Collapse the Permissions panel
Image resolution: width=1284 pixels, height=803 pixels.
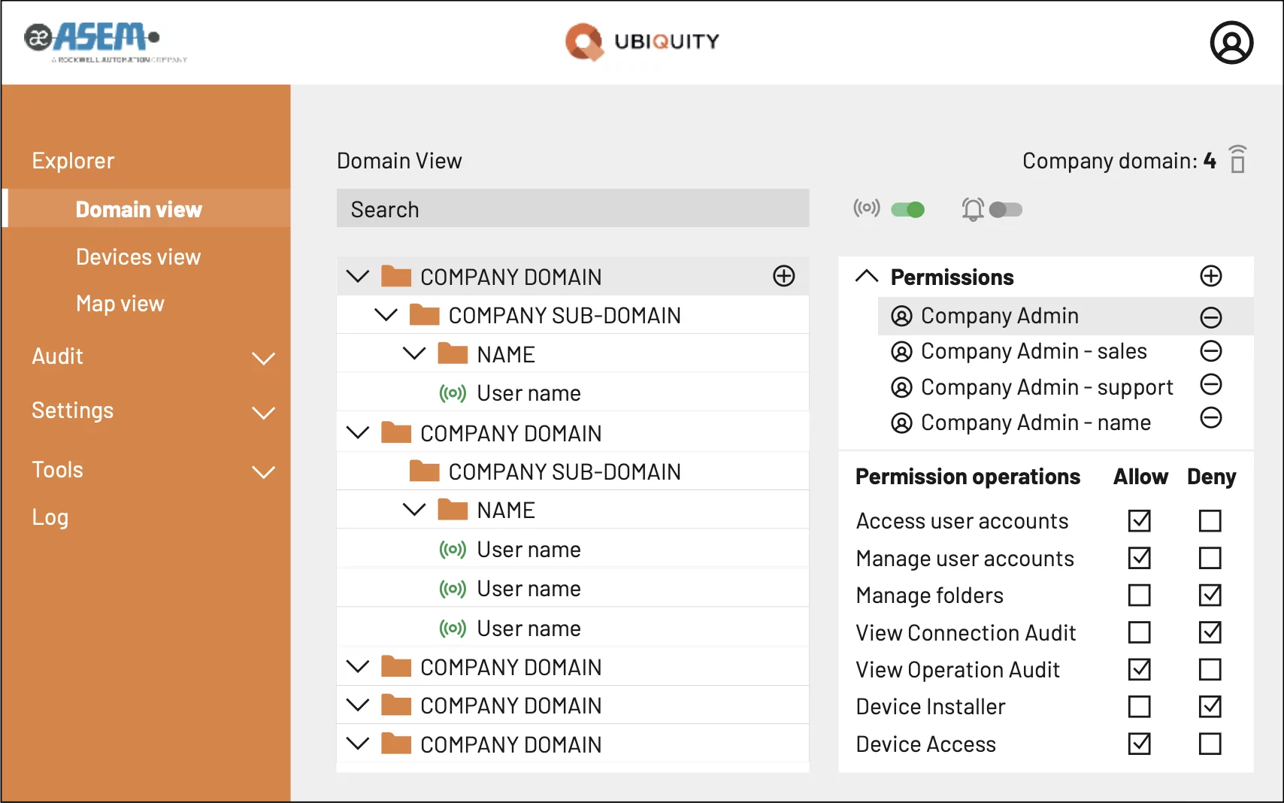(x=867, y=277)
